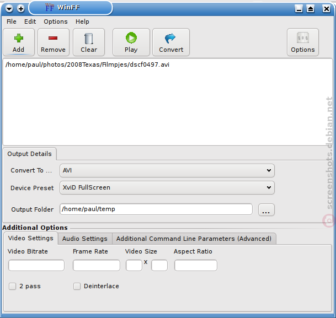Play the selected video file
Viewport: 336px width, 318px height.
point(131,42)
